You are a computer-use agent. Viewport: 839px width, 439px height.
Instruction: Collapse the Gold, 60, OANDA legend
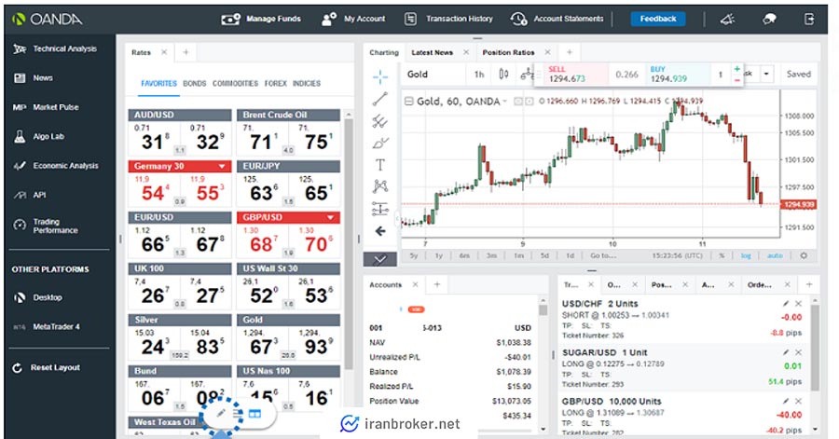pyautogui.click(x=409, y=101)
